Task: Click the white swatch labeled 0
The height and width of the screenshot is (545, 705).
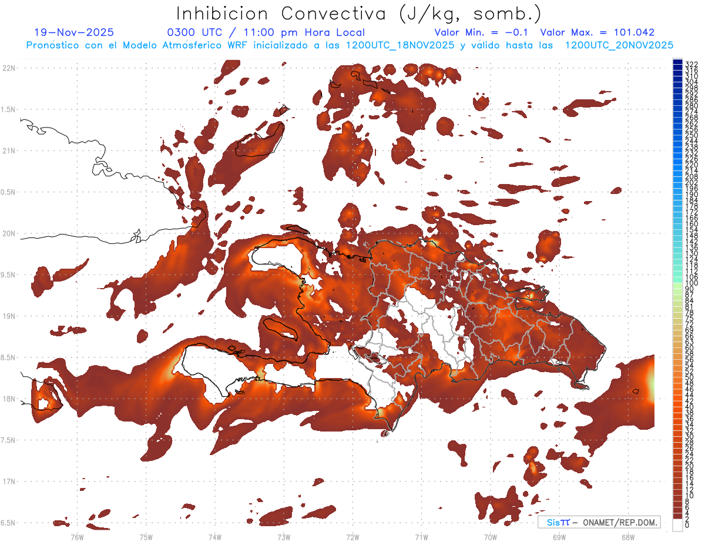Action: [677, 525]
